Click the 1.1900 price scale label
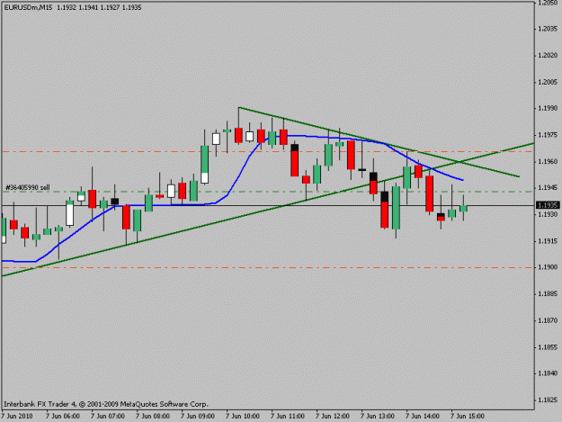The height and width of the screenshot is (422, 562). [548, 267]
